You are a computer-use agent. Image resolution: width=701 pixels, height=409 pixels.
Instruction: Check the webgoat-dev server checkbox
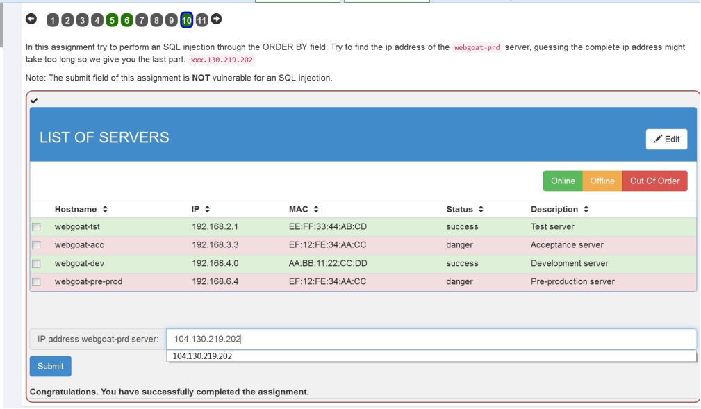coord(36,264)
